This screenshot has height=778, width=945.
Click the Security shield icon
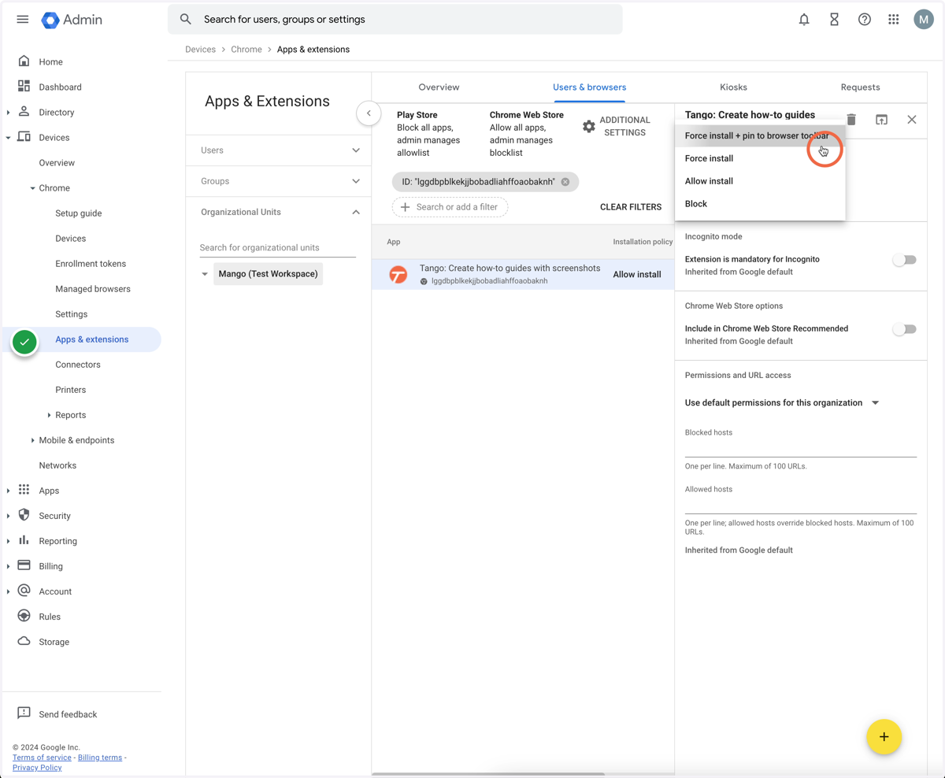pyautogui.click(x=24, y=515)
